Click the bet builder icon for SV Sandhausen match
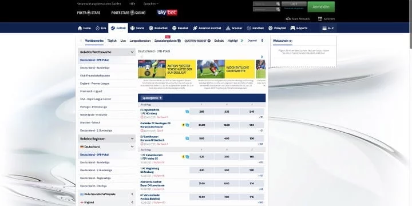The width and height of the screenshot is (412, 206). (x=187, y=138)
